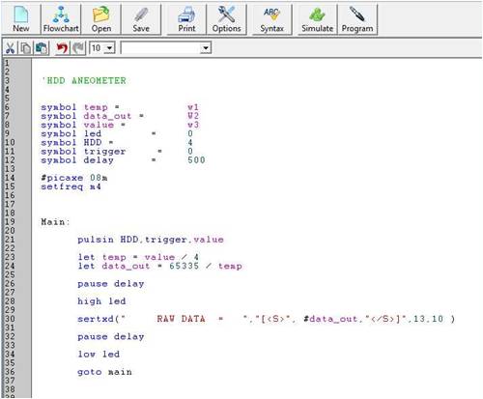Click the Main: label in code
483x399 pixels.
[x=55, y=222]
